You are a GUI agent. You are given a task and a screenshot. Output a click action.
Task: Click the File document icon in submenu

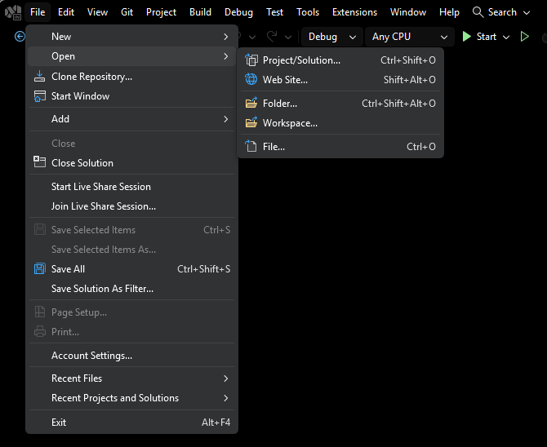[x=251, y=147]
